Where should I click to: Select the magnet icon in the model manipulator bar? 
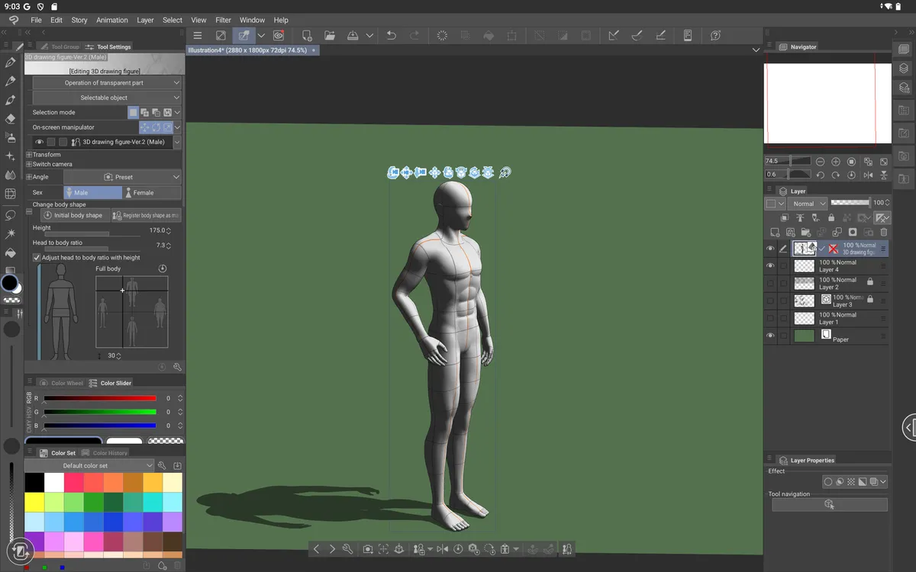(503, 172)
